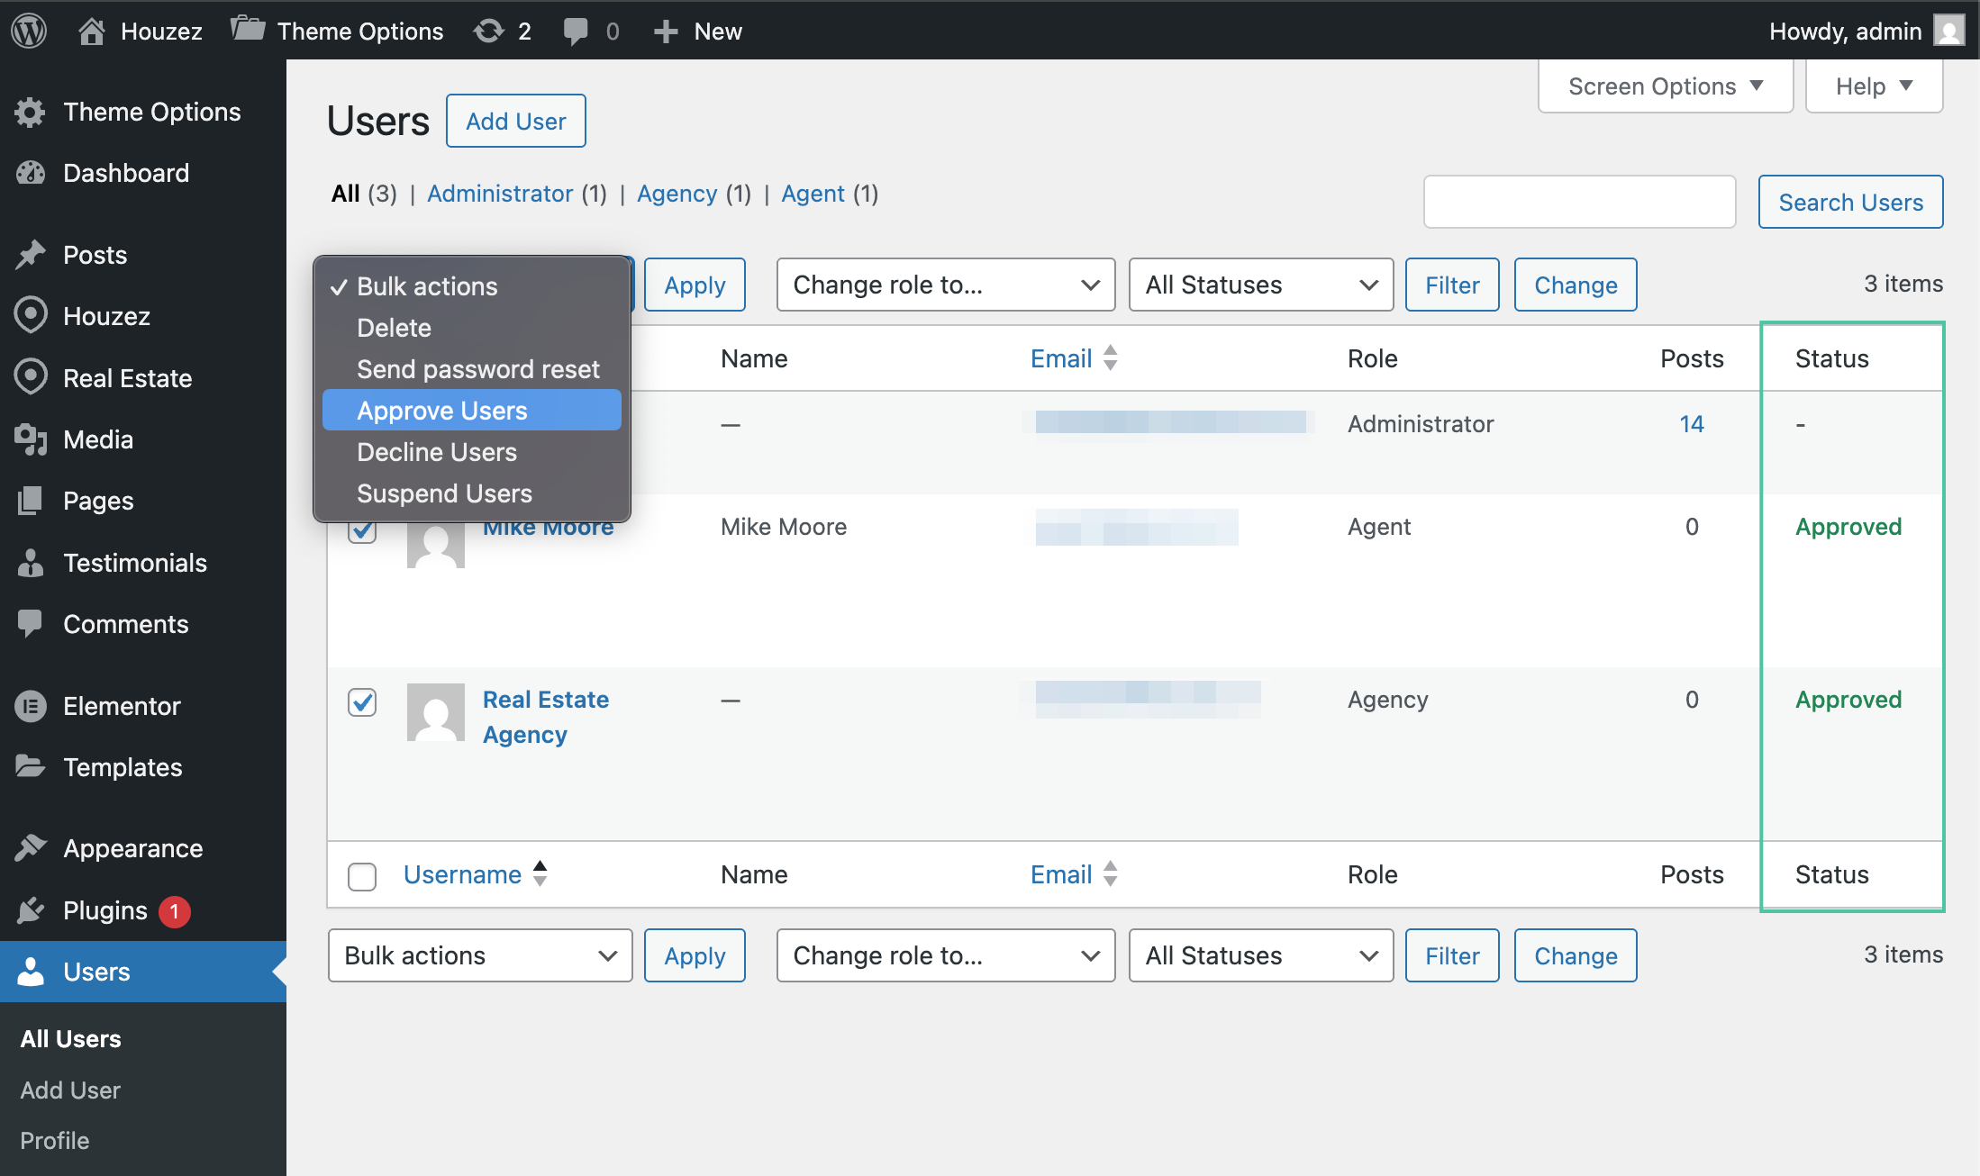Open updates via the refresh icon showing 2
The height and width of the screenshot is (1176, 1980).
coord(489,30)
